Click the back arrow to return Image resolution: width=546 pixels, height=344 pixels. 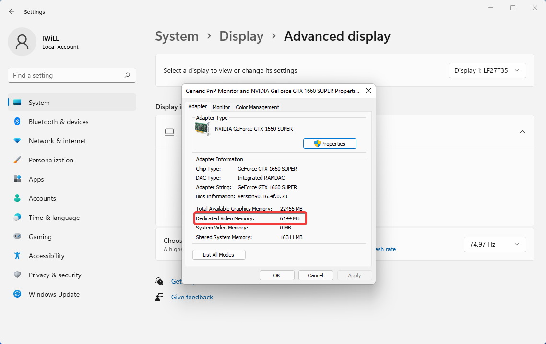pyautogui.click(x=11, y=11)
